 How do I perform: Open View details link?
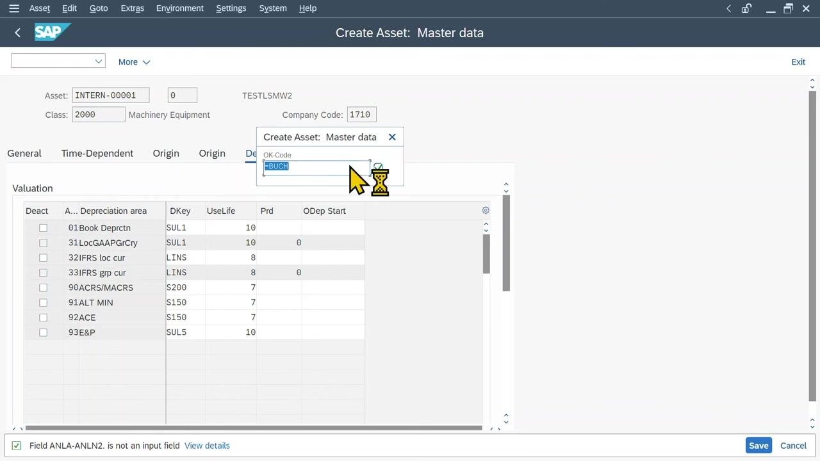click(207, 446)
